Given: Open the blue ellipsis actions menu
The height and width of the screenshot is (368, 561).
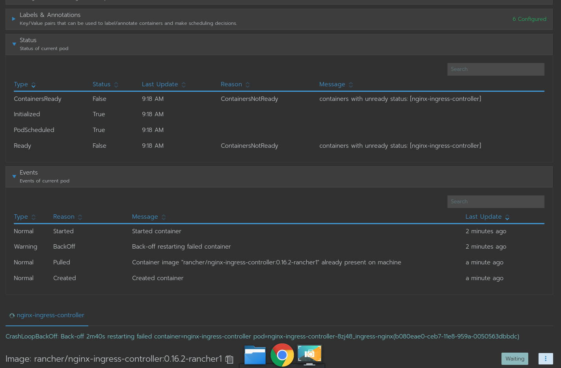Looking at the screenshot, I should [x=546, y=359].
